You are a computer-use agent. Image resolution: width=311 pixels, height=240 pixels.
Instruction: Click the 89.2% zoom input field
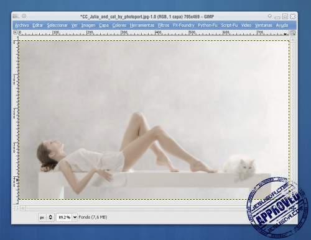(x=64, y=218)
